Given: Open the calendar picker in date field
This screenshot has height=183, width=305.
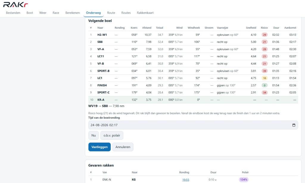Looking at the screenshot, I should pos(294,125).
